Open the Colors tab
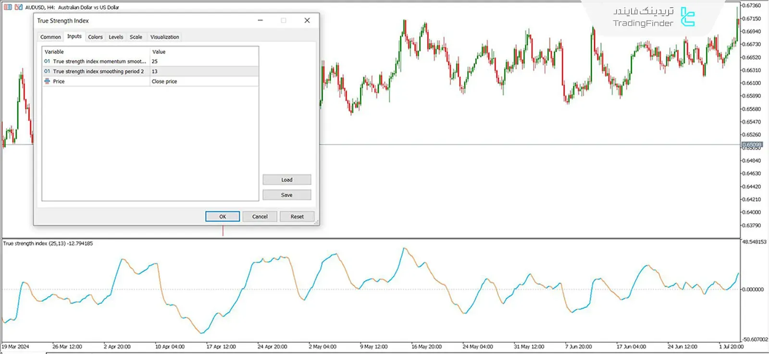 click(95, 37)
